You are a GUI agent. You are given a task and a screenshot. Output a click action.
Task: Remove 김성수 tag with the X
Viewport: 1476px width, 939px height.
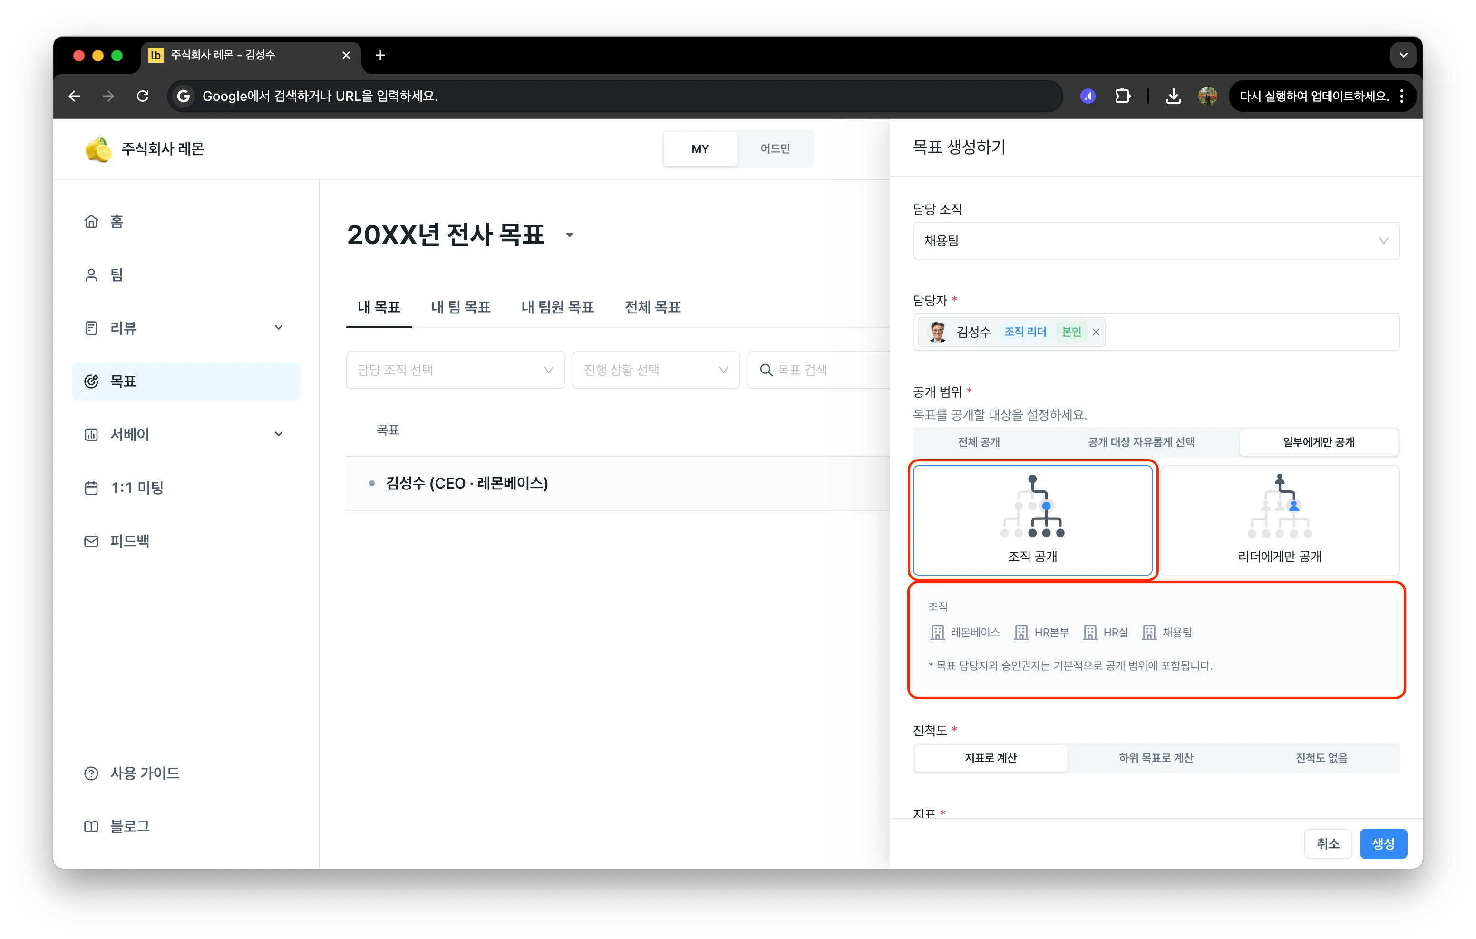coord(1096,332)
